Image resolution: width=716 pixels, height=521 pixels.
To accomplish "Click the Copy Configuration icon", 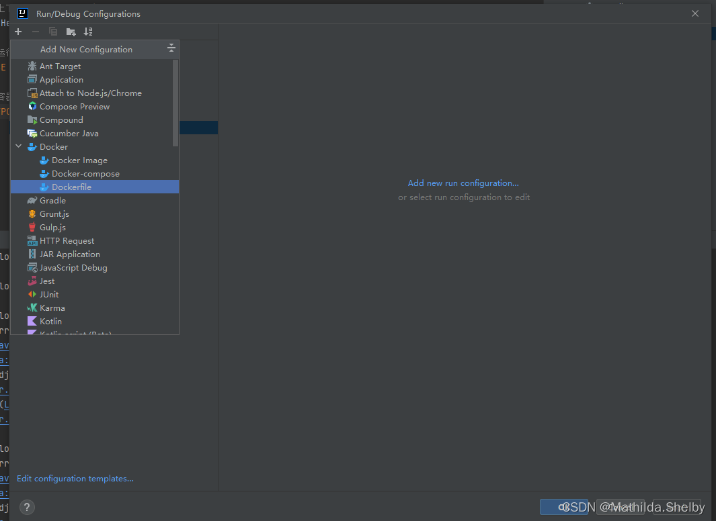I will (53, 32).
